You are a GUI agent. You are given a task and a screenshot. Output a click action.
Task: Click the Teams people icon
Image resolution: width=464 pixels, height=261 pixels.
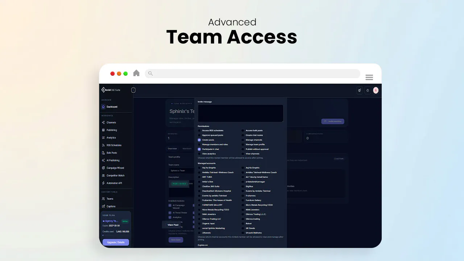(103, 199)
